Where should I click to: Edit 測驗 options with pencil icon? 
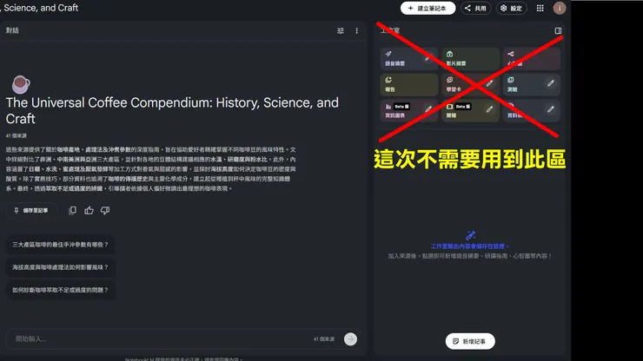551,83
